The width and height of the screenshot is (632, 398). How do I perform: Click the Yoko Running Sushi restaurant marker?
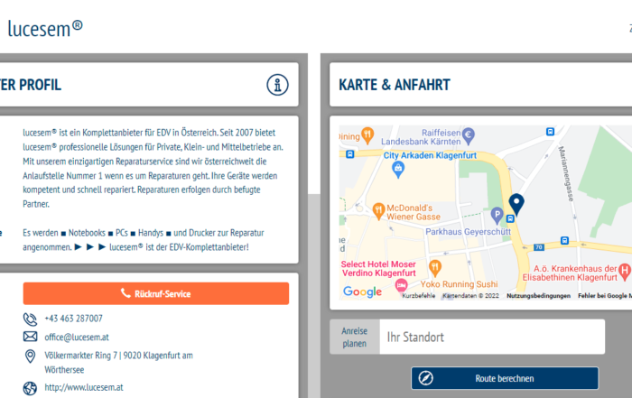coord(435,267)
